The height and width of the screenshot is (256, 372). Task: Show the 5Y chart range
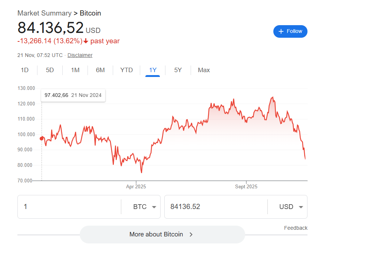point(178,70)
